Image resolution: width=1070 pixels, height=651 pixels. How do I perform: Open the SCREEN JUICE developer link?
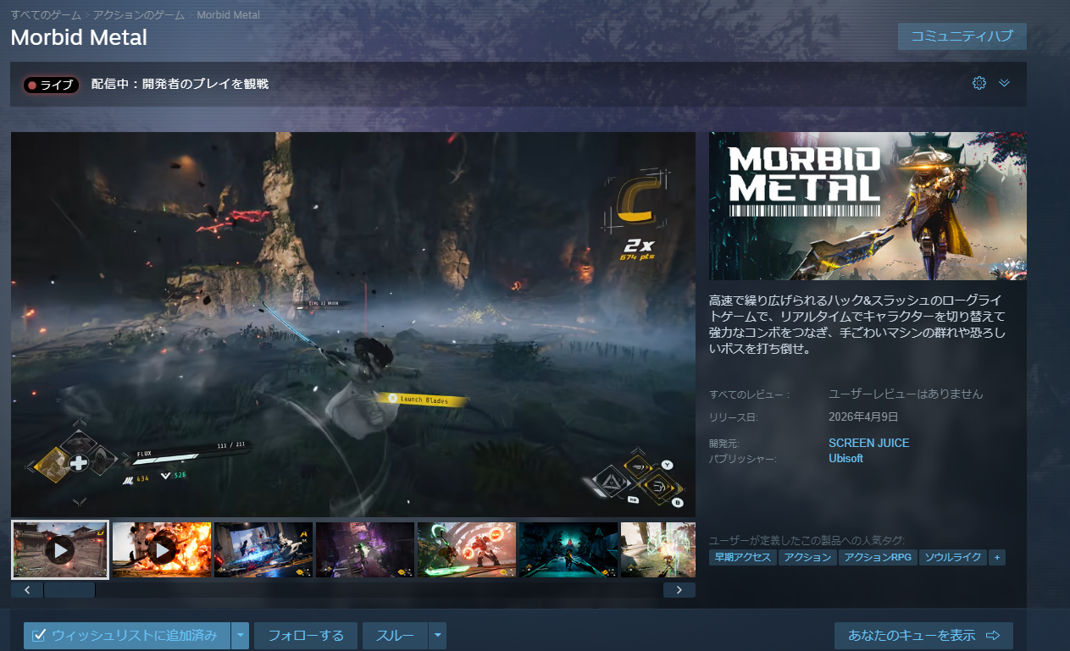[868, 443]
